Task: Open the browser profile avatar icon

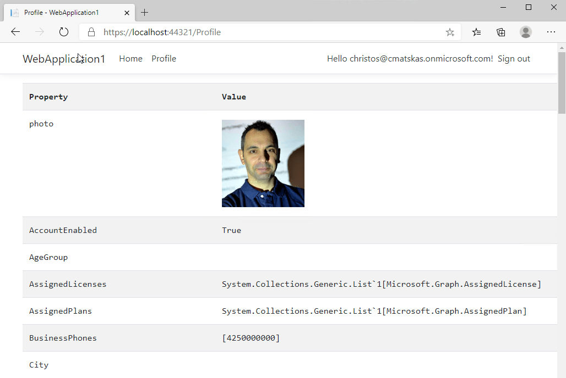Action: pos(526,32)
